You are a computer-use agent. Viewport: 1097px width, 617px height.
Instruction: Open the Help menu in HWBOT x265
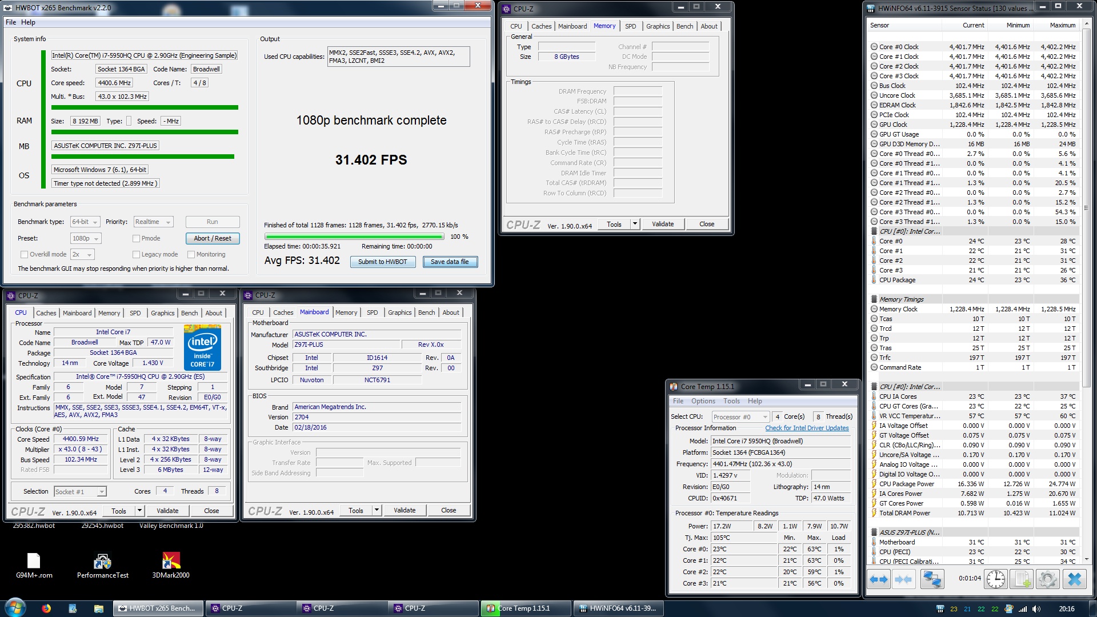28,22
